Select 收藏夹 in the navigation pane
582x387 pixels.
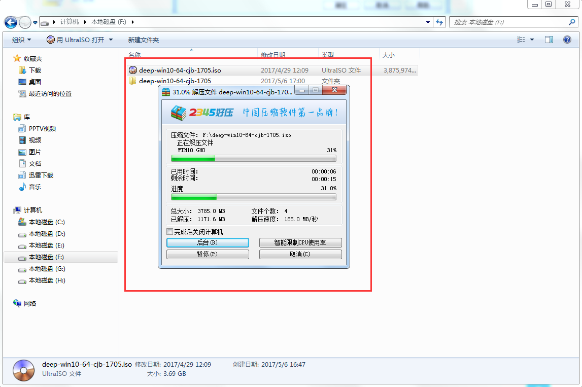point(28,59)
